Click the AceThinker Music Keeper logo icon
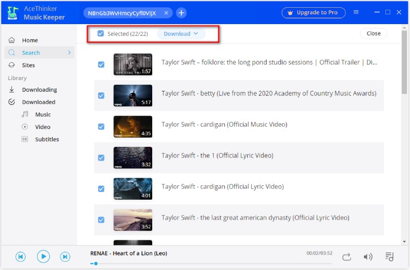 coord(12,13)
